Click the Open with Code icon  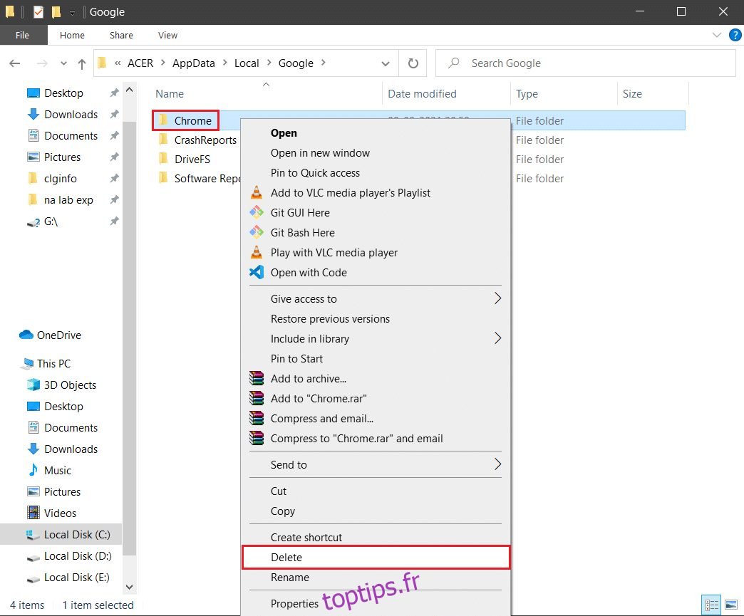pos(257,272)
